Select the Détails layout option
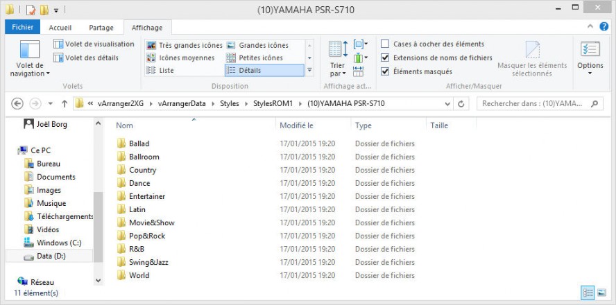The height and width of the screenshot is (305, 616). (264, 70)
